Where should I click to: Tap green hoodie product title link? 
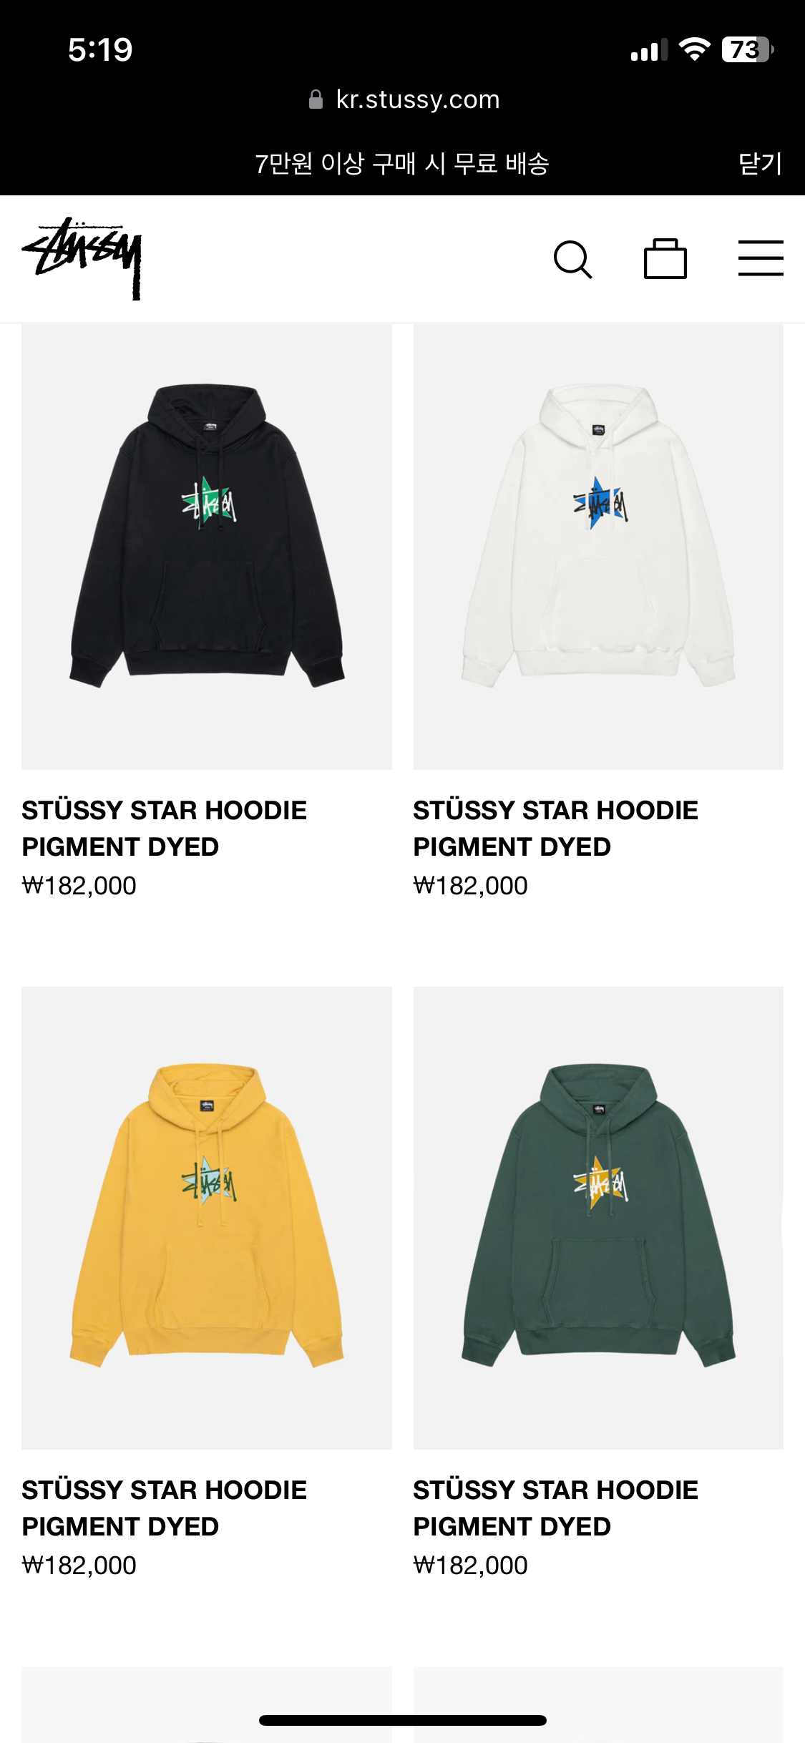coord(556,1508)
